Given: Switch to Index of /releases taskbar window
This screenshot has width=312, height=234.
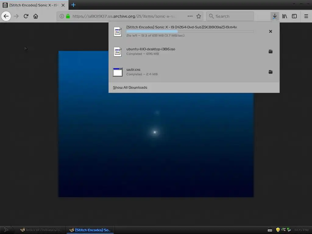Looking at the screenshot, I should point(40,230).
